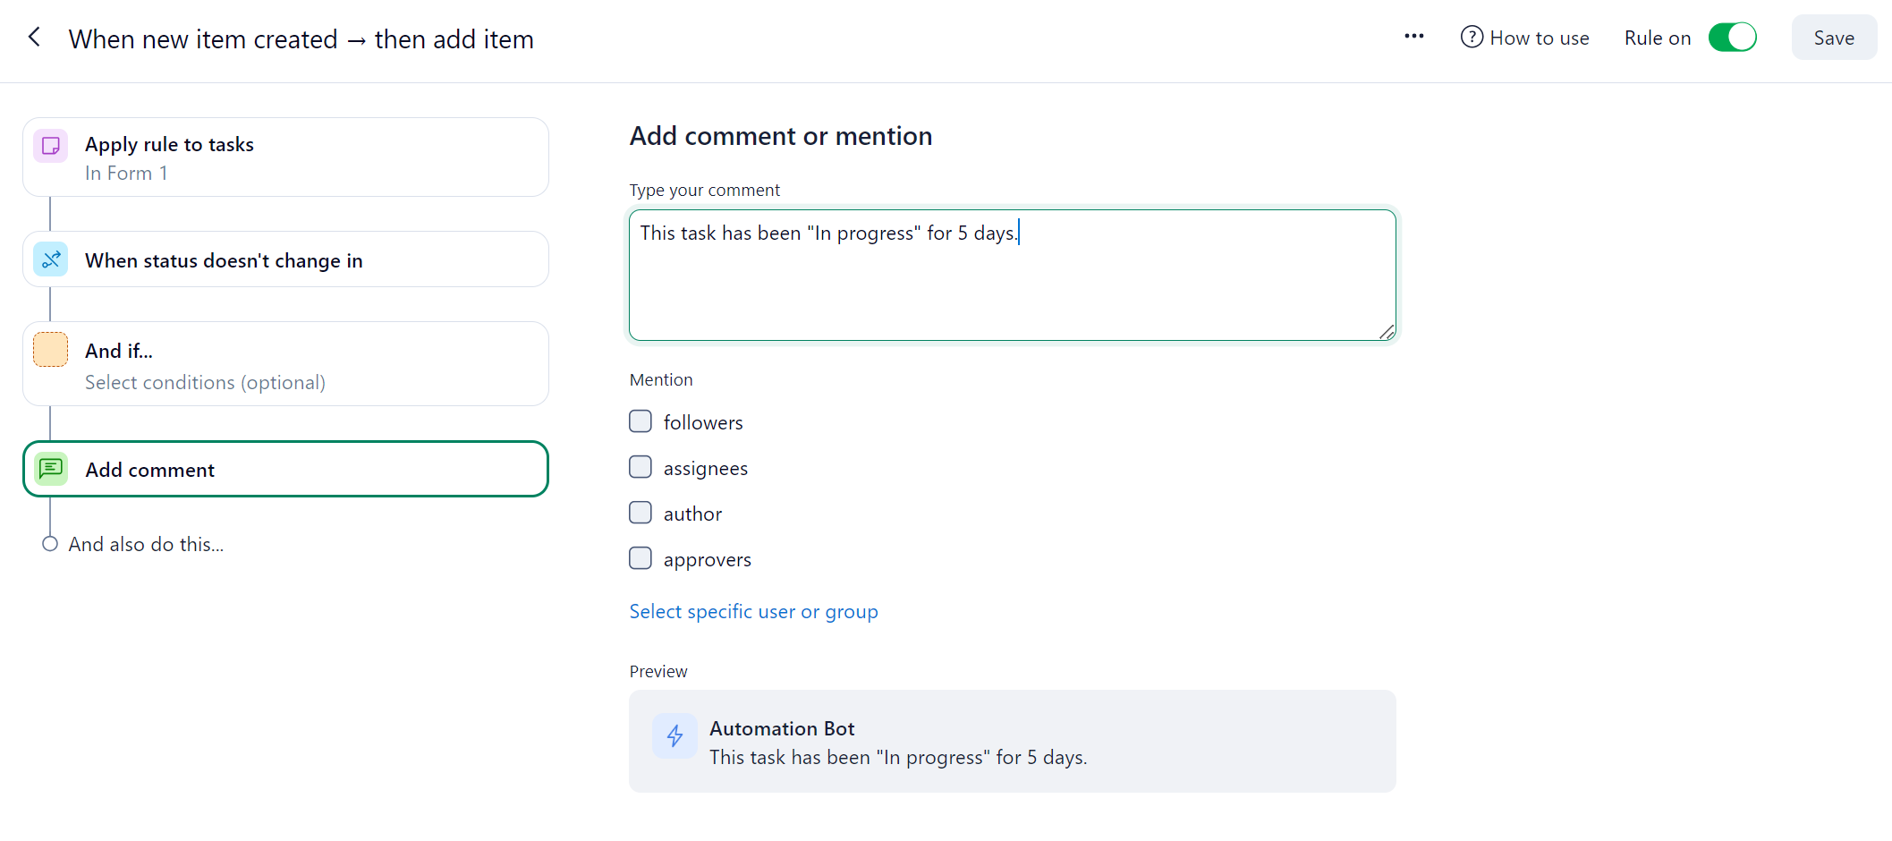
Task: Turn off the Rule on toggle
Action: (1732, 38)
